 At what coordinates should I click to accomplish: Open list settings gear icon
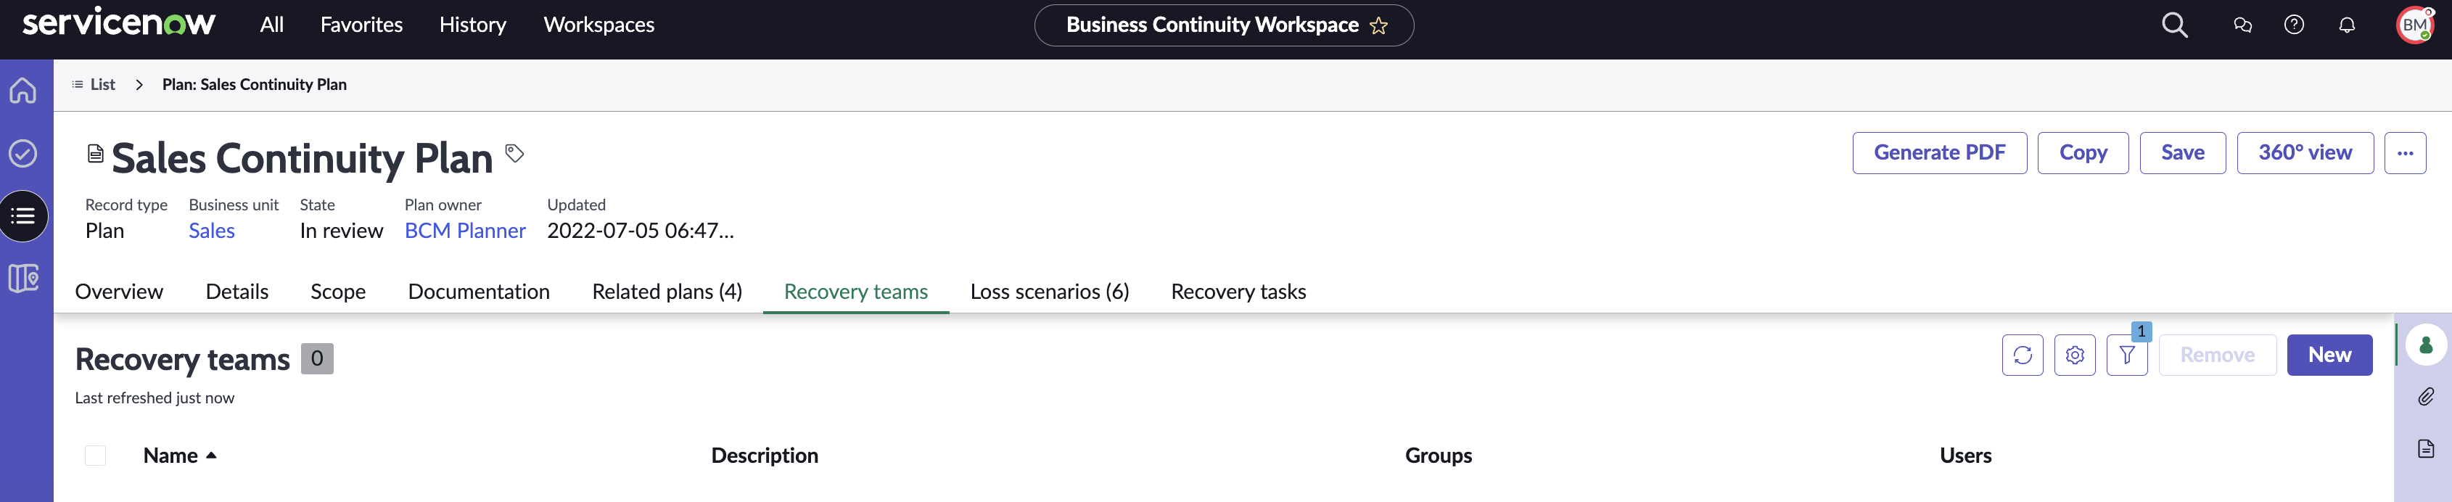click(2074, 355)
